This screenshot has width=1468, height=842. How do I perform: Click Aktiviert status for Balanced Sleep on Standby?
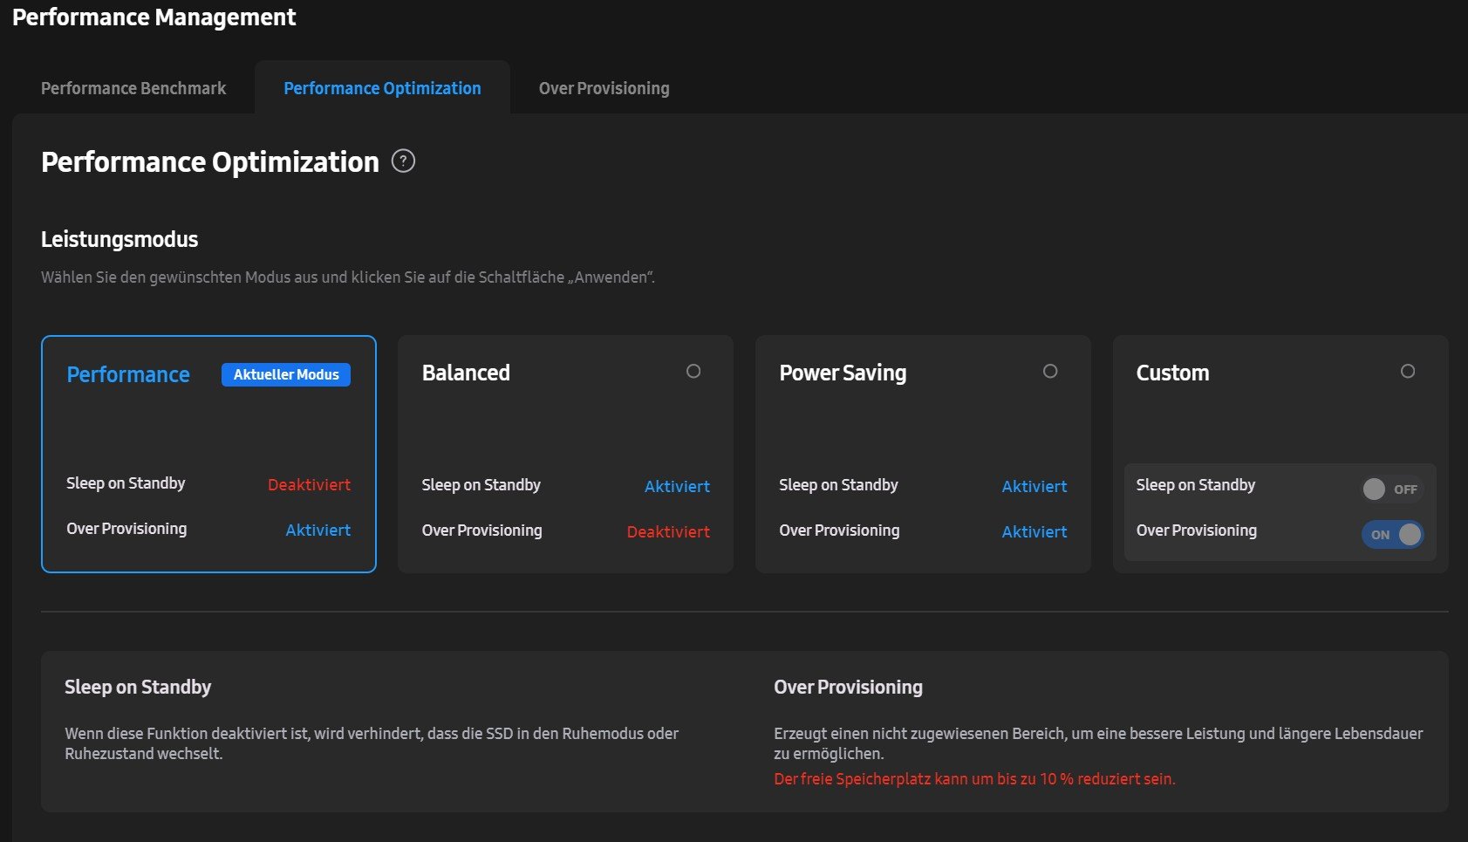[677, 487]
